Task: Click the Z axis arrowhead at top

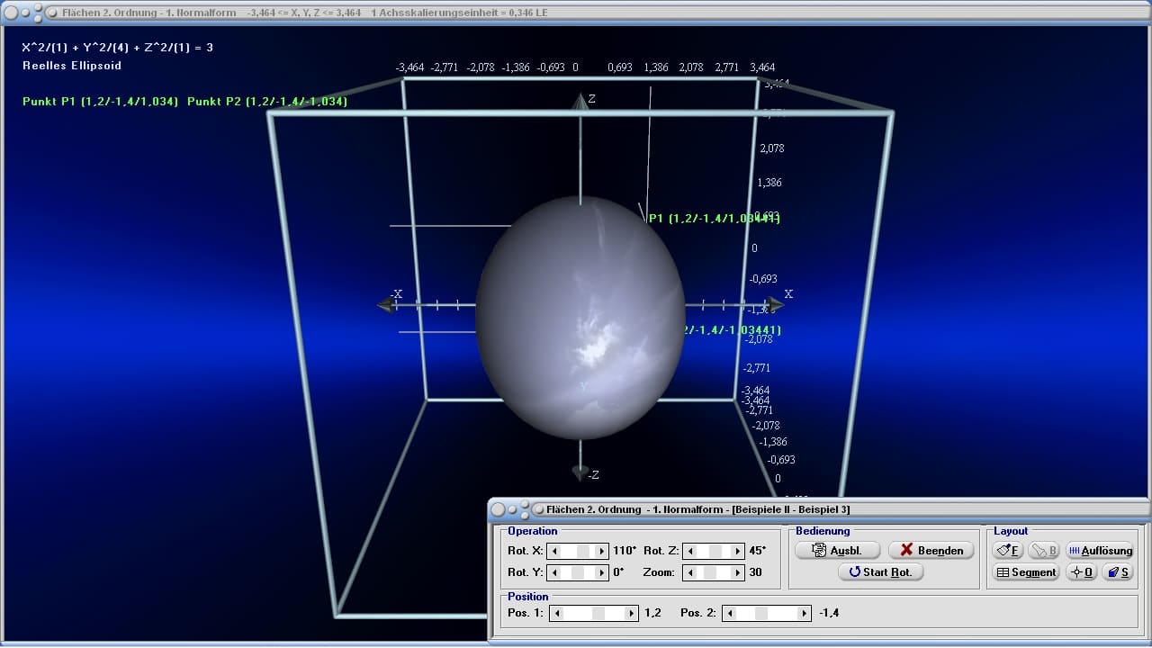Action: click(x=580, y=101)
